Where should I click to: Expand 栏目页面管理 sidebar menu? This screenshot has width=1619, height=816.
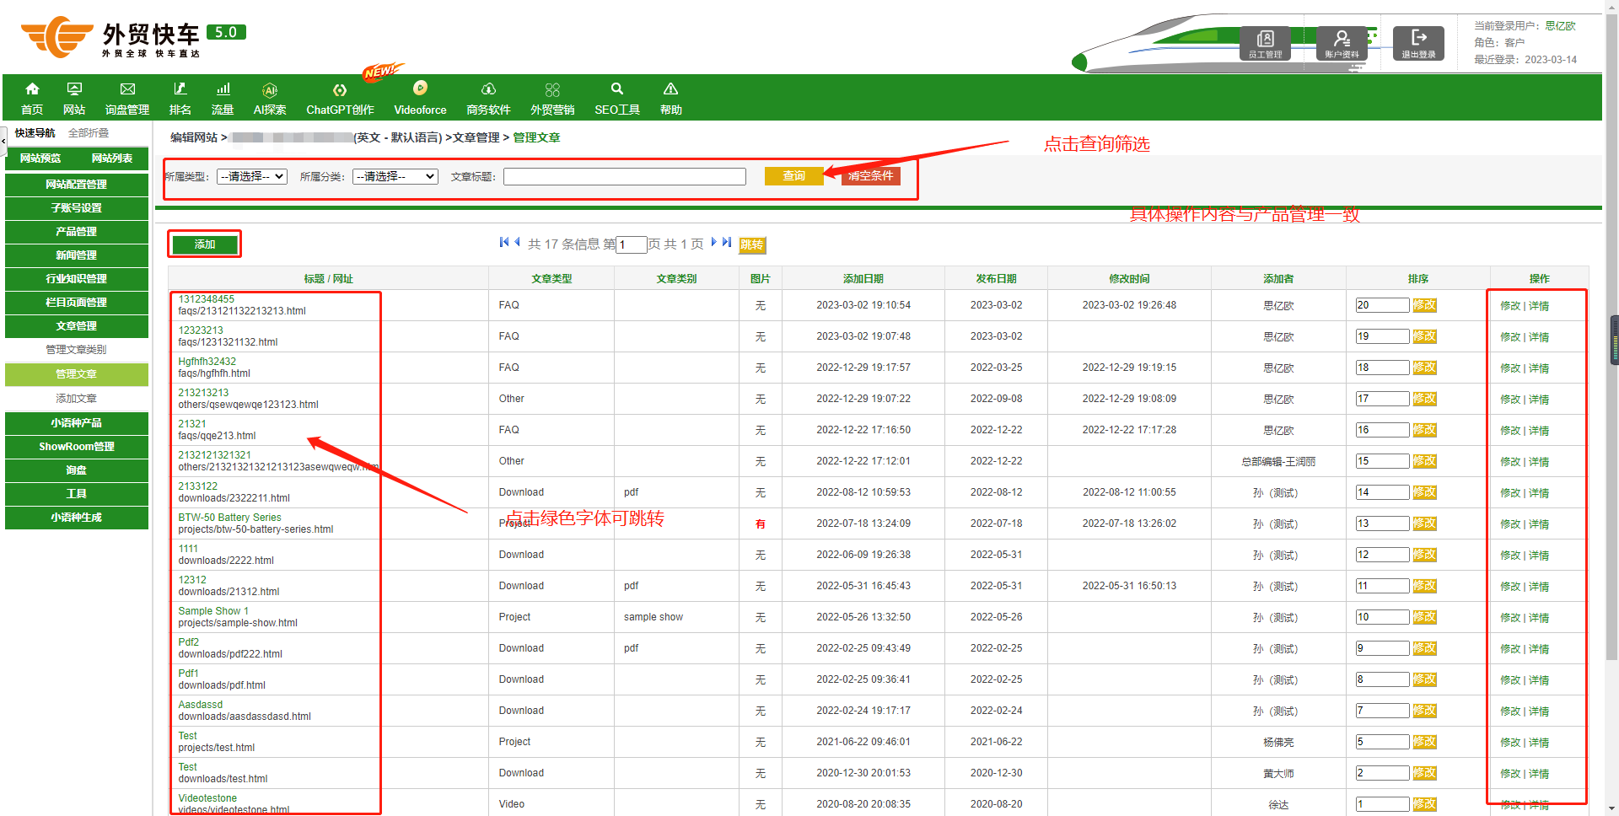tap(77, 303)
